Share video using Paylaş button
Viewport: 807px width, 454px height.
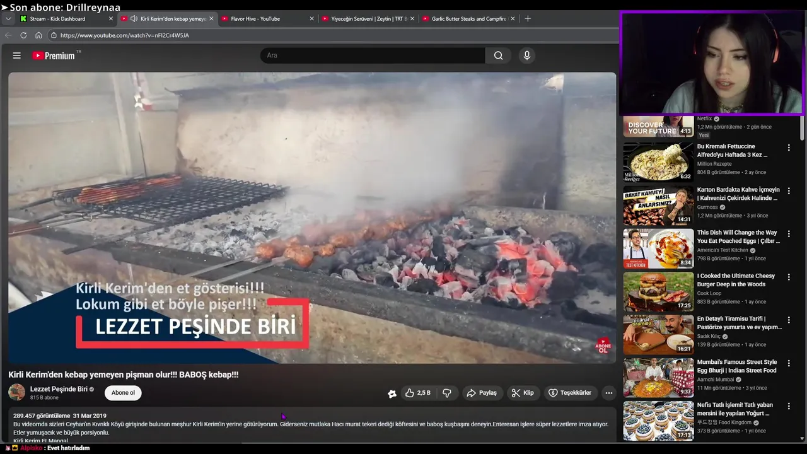[x=482, y=393]
